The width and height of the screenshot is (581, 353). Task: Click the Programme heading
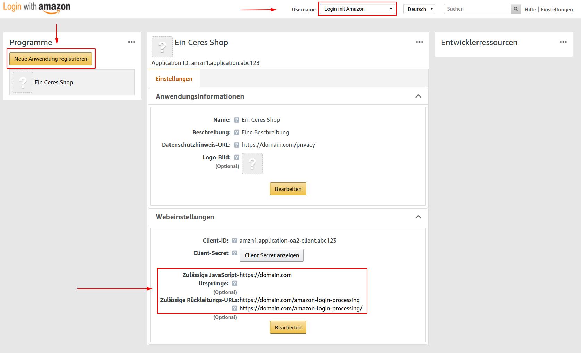point(31,42)
